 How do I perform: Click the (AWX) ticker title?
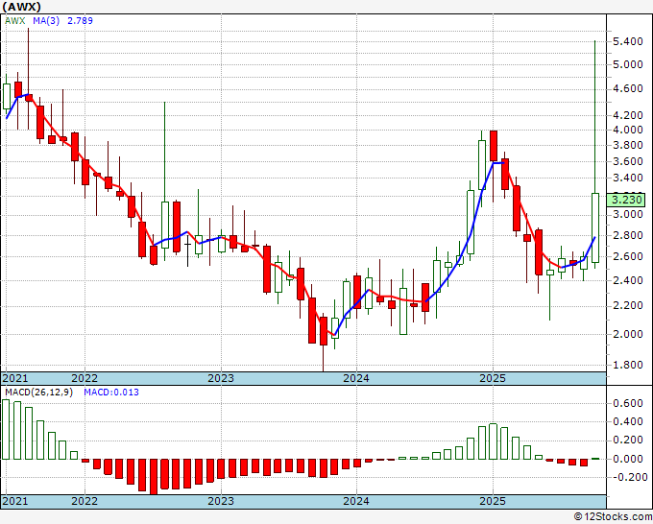(23, 6)
